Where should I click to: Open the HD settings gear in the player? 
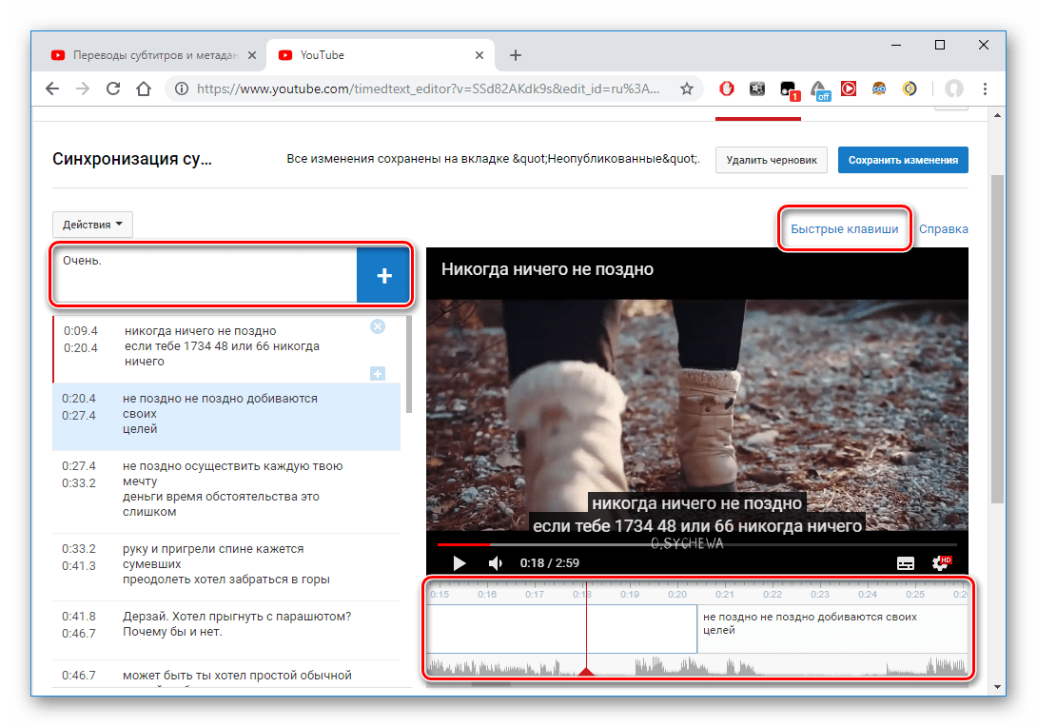tap(939, 562)
